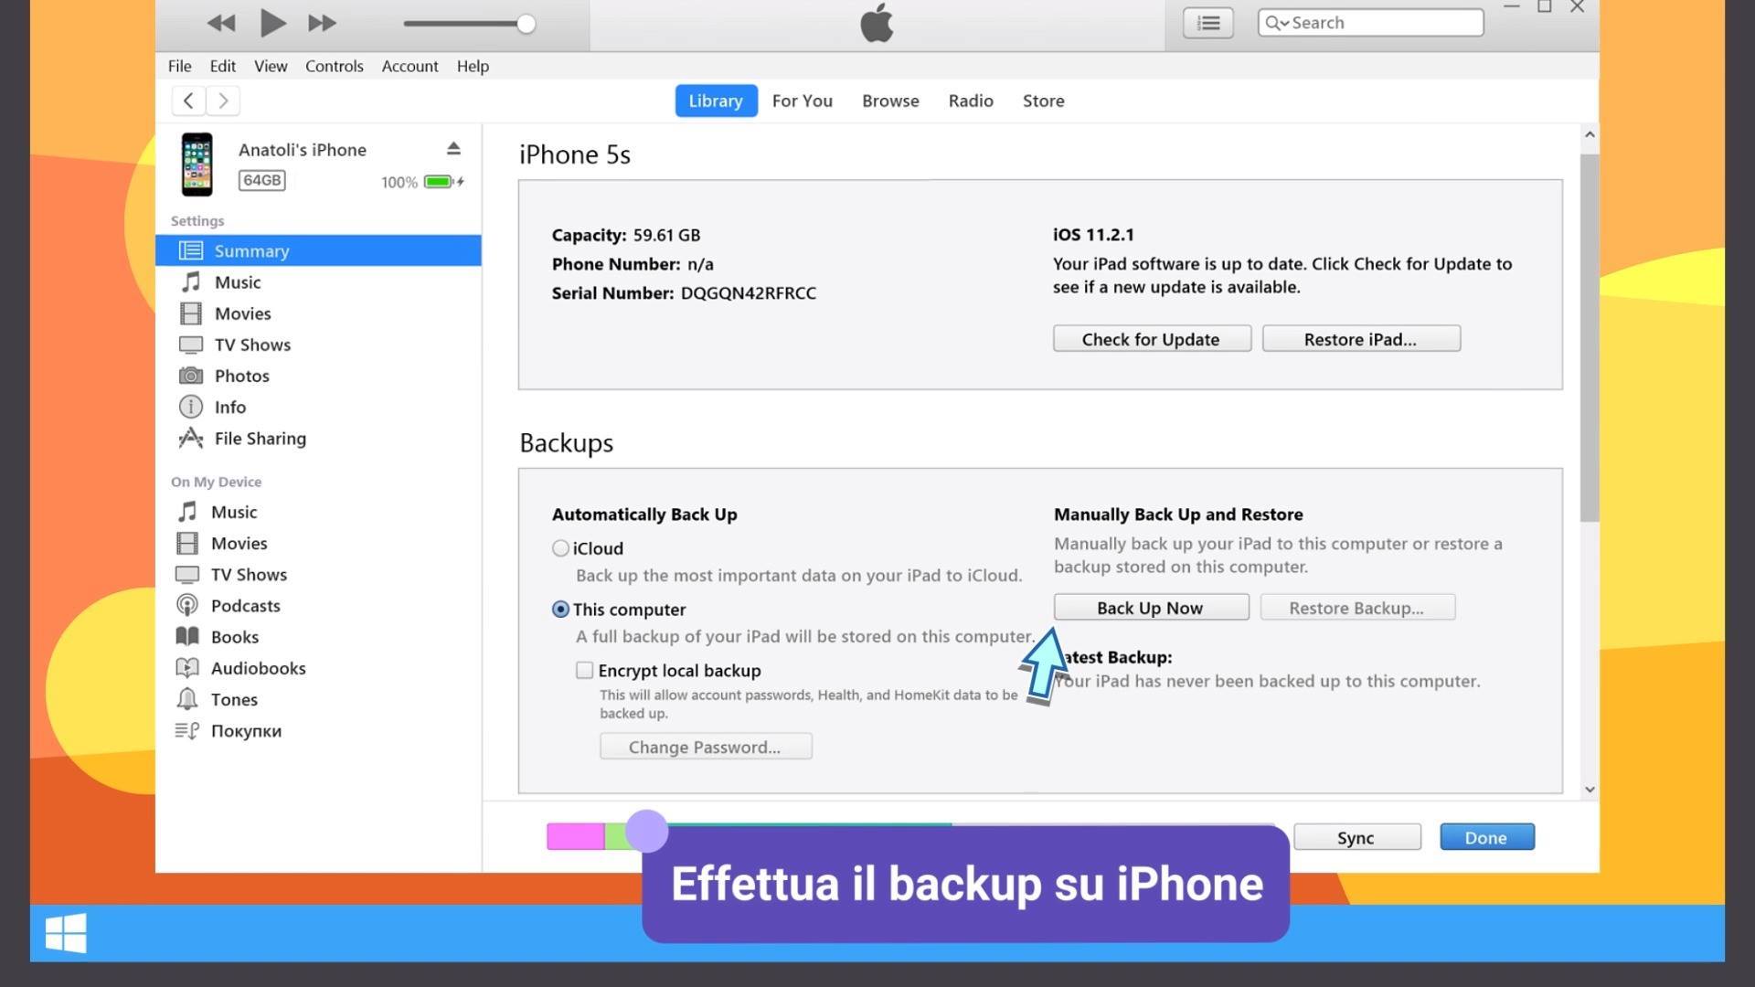Click the volume slider knob

pyautogui.click(x=526, y=24)
